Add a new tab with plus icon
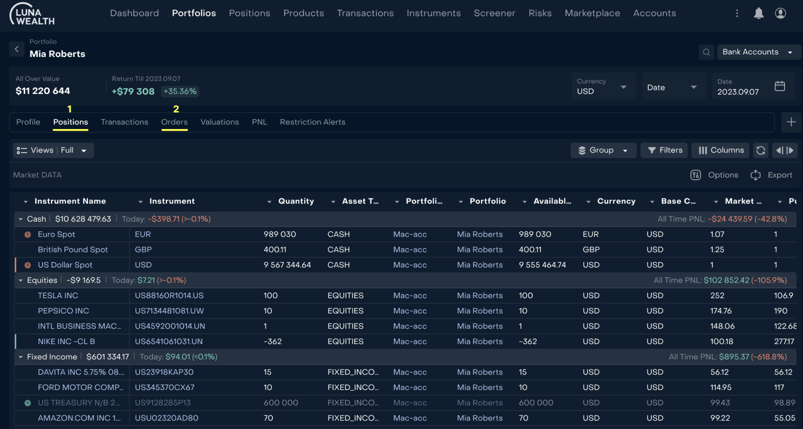The image size is (803, 429). click(x=791, y=122)
